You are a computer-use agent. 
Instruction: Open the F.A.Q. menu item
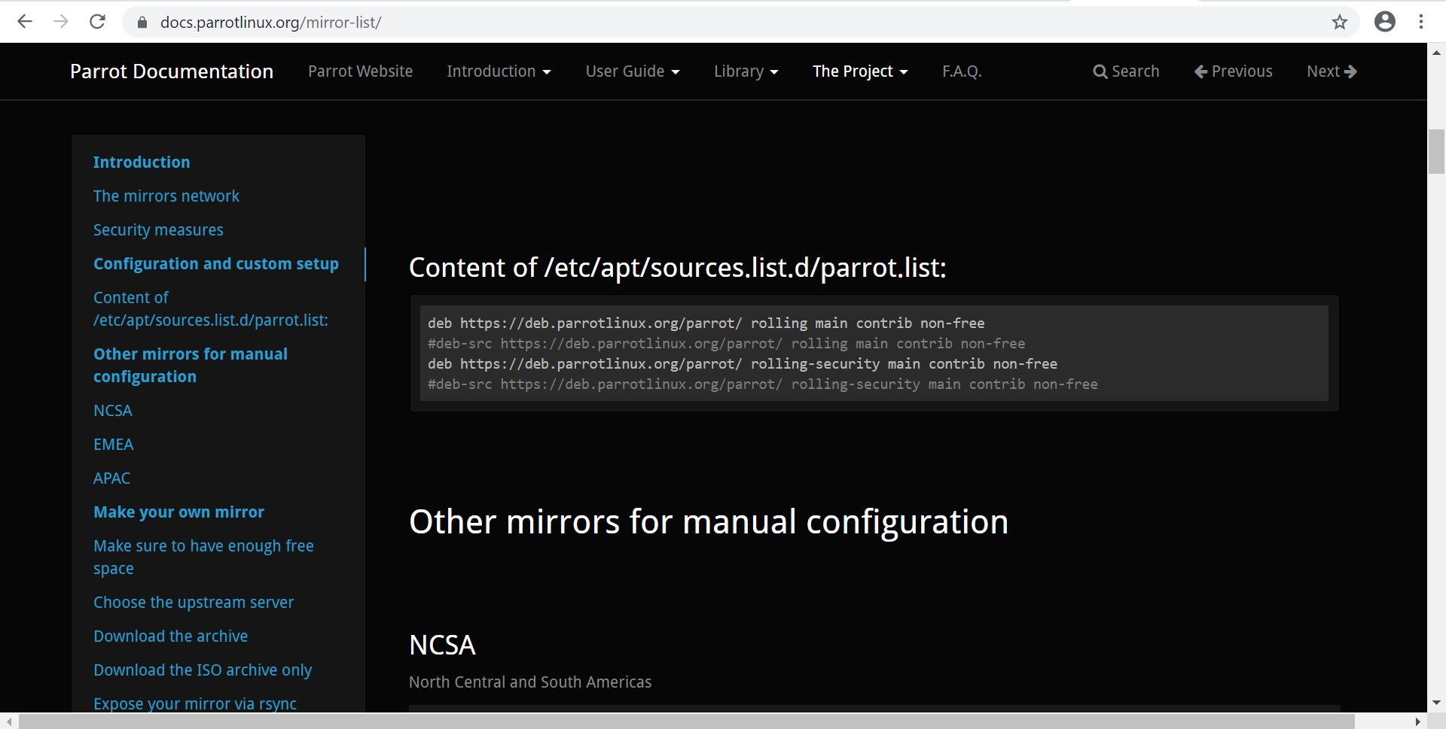click(x=962, y=71)
